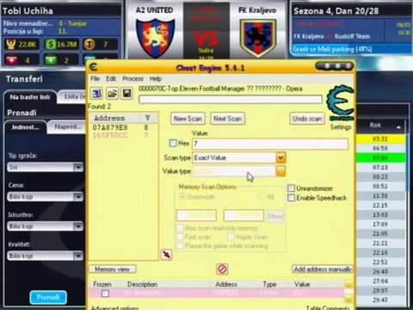This screenshot has width=413, height=310.
Task: Open the Help menu
Action: (156, 78)
